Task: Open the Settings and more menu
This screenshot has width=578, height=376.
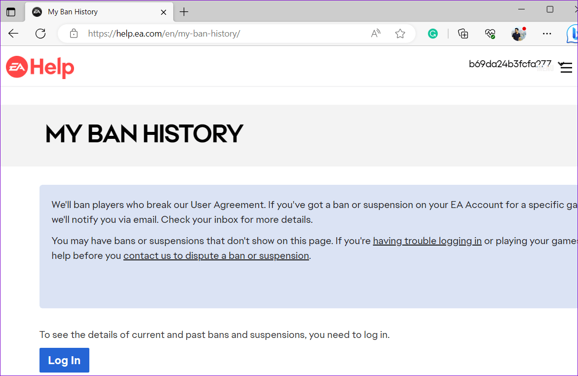Action: click(547, 34)
